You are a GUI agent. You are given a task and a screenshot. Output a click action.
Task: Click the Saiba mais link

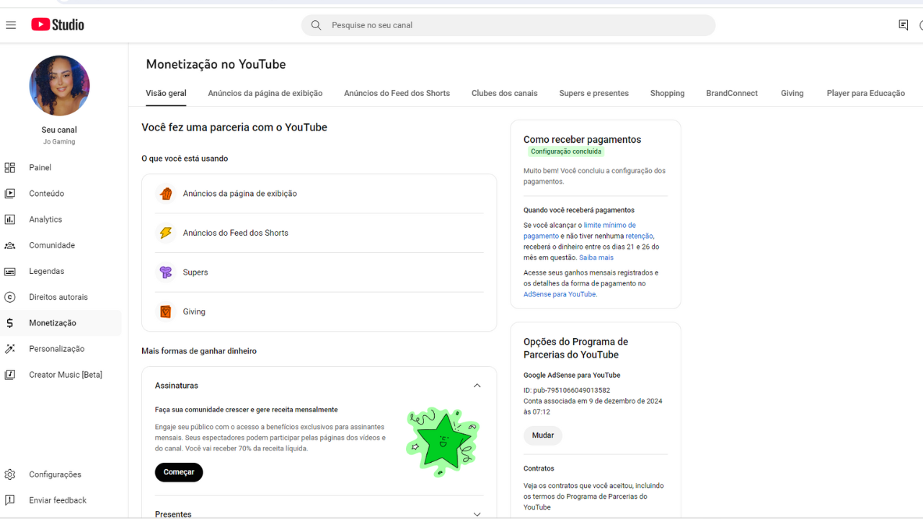coord(596,258)
